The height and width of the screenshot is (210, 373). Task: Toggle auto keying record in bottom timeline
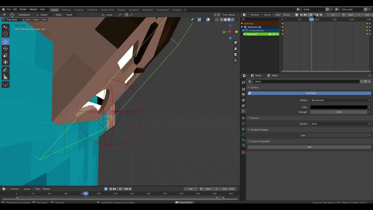(x=106, y=189)
